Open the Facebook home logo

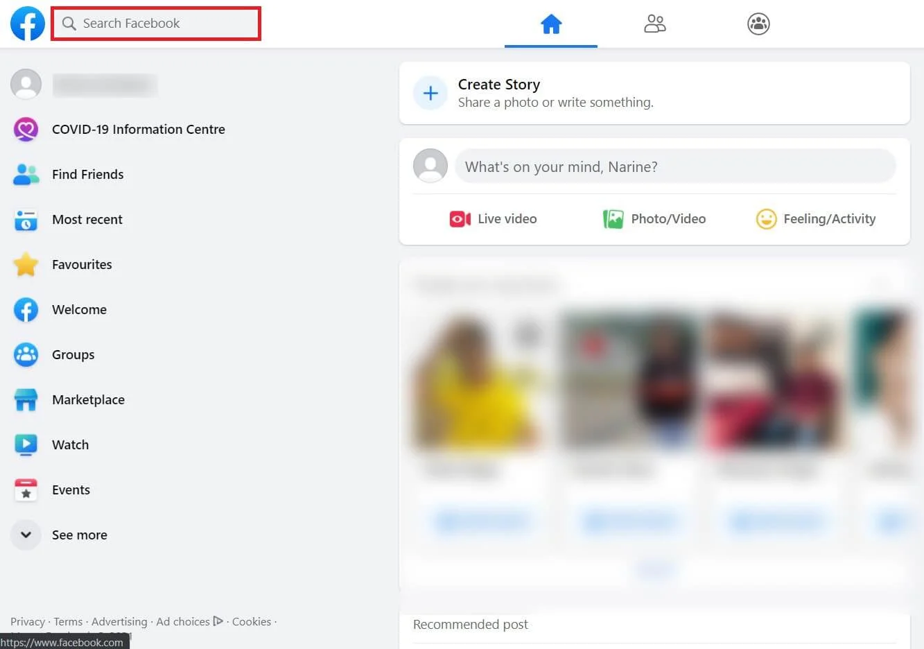click(27, 23)
